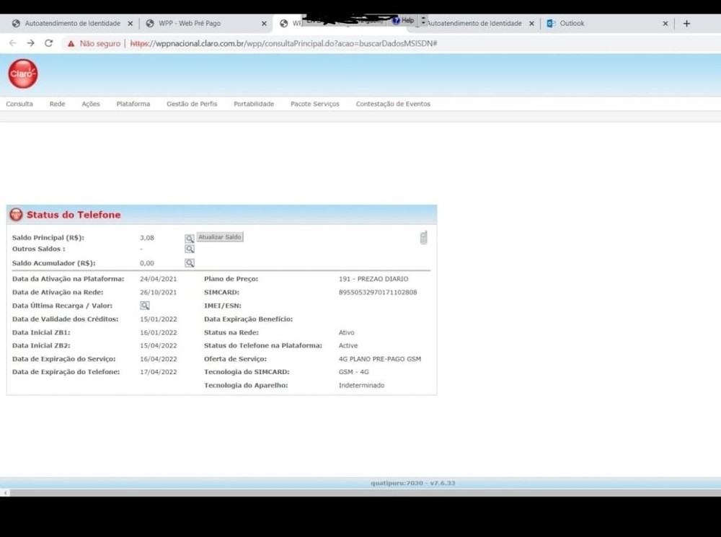Open the Consulta menu

point(19,104)
